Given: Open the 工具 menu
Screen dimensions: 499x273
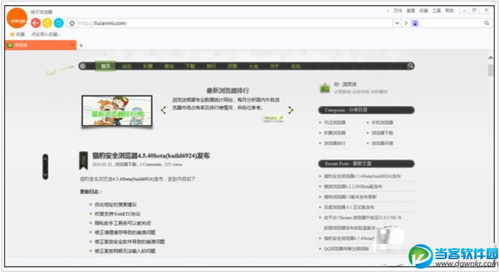Looking at the screenshot, I should [437, 11].
